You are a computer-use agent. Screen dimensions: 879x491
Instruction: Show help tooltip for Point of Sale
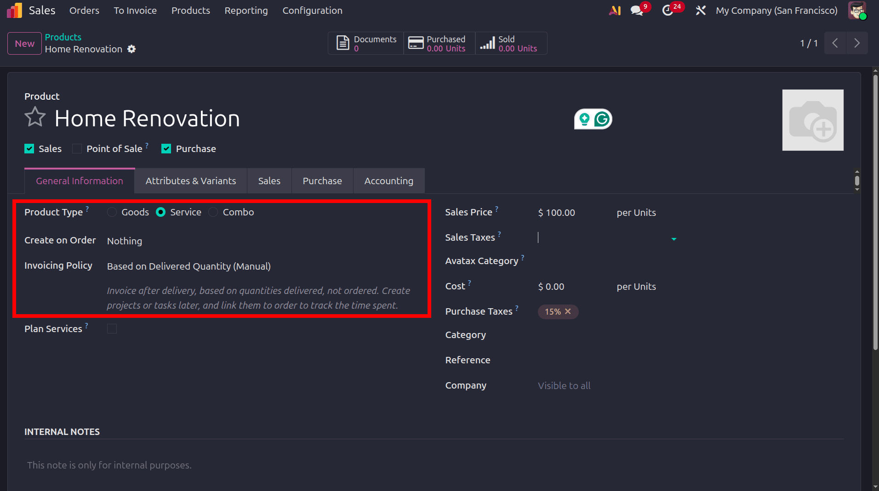coord(147,145)
